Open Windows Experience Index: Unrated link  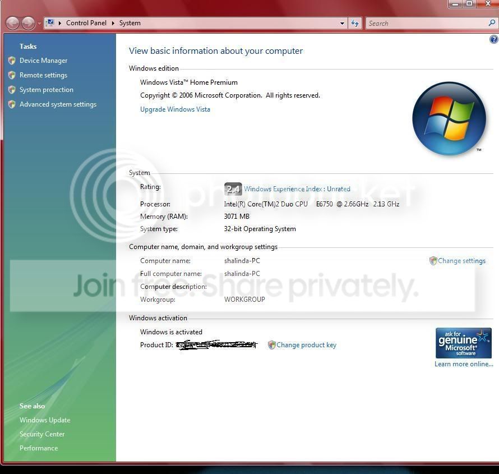pos(297,189)
